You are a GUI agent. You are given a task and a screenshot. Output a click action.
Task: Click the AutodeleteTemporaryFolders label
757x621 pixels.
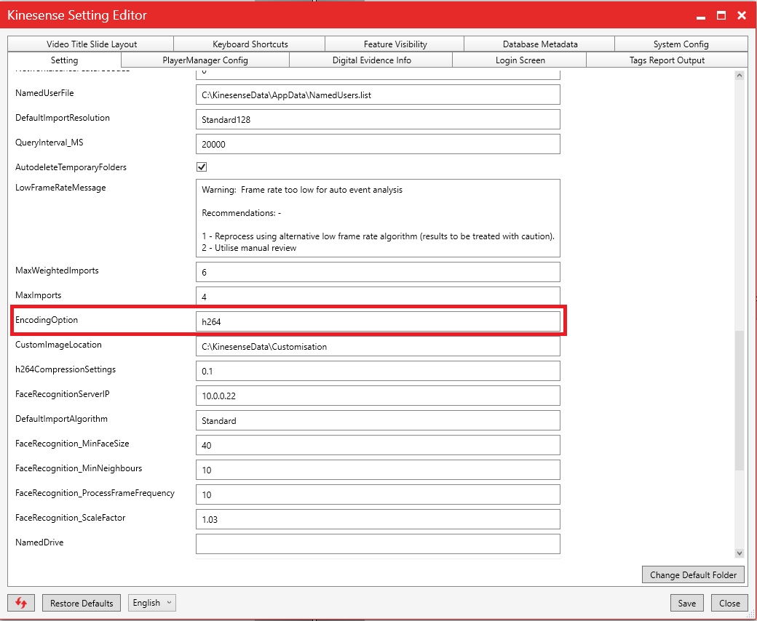71,167
